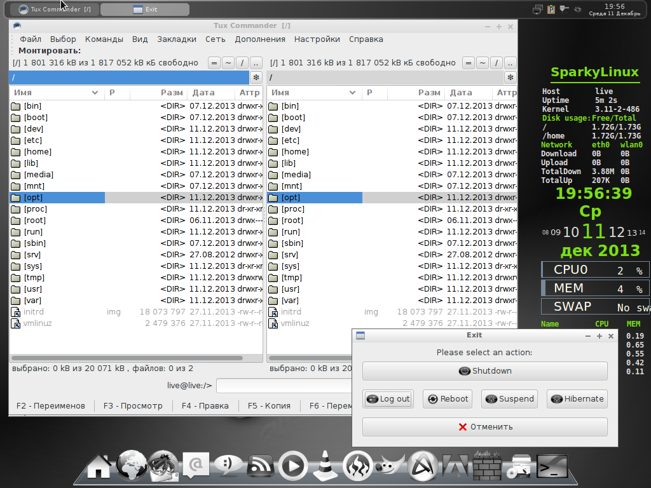This screenshot has height=488, width=651.
Task: Click F5 - Копия function button
Action: coord(269,406)
